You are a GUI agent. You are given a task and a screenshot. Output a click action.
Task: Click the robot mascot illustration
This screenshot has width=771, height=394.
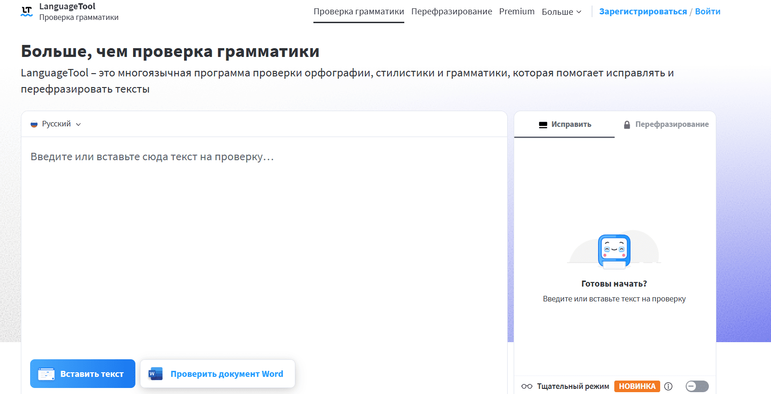pyautogui.click(x=614, y=251)
